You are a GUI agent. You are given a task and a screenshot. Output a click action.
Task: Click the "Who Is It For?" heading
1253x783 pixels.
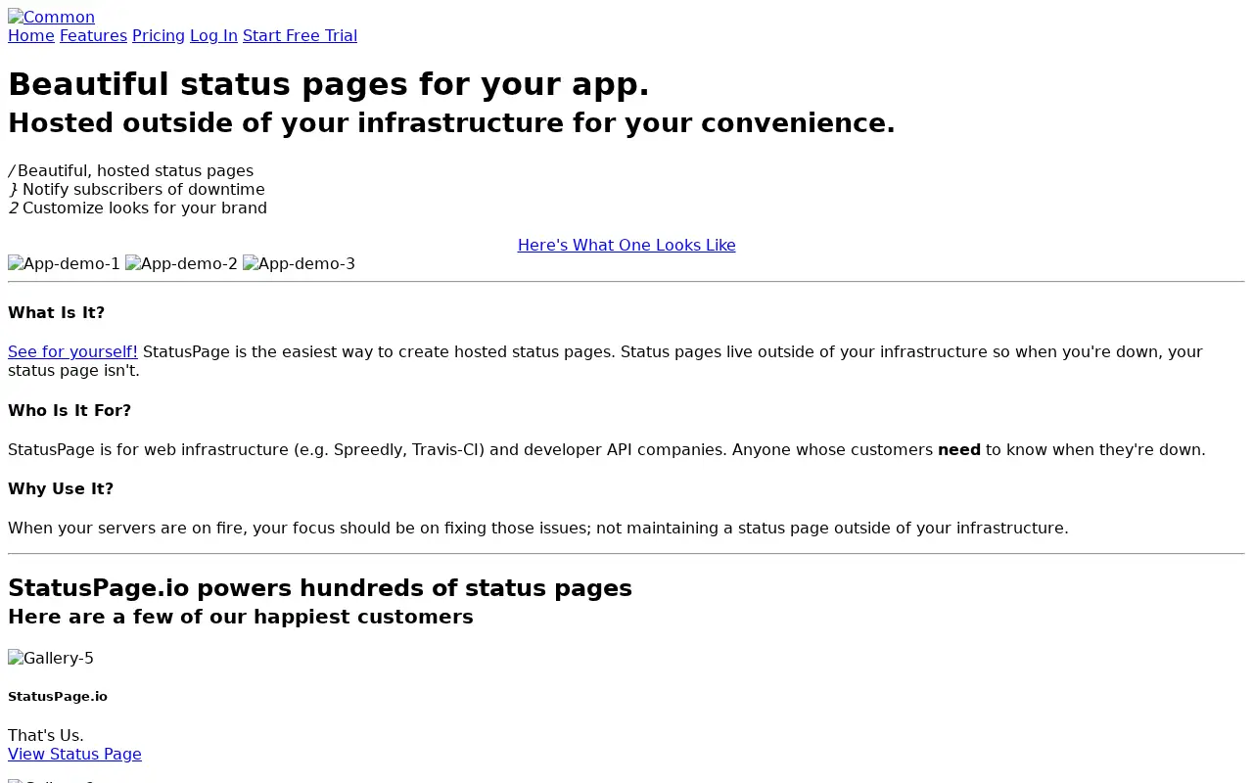[x=70, y=410]
